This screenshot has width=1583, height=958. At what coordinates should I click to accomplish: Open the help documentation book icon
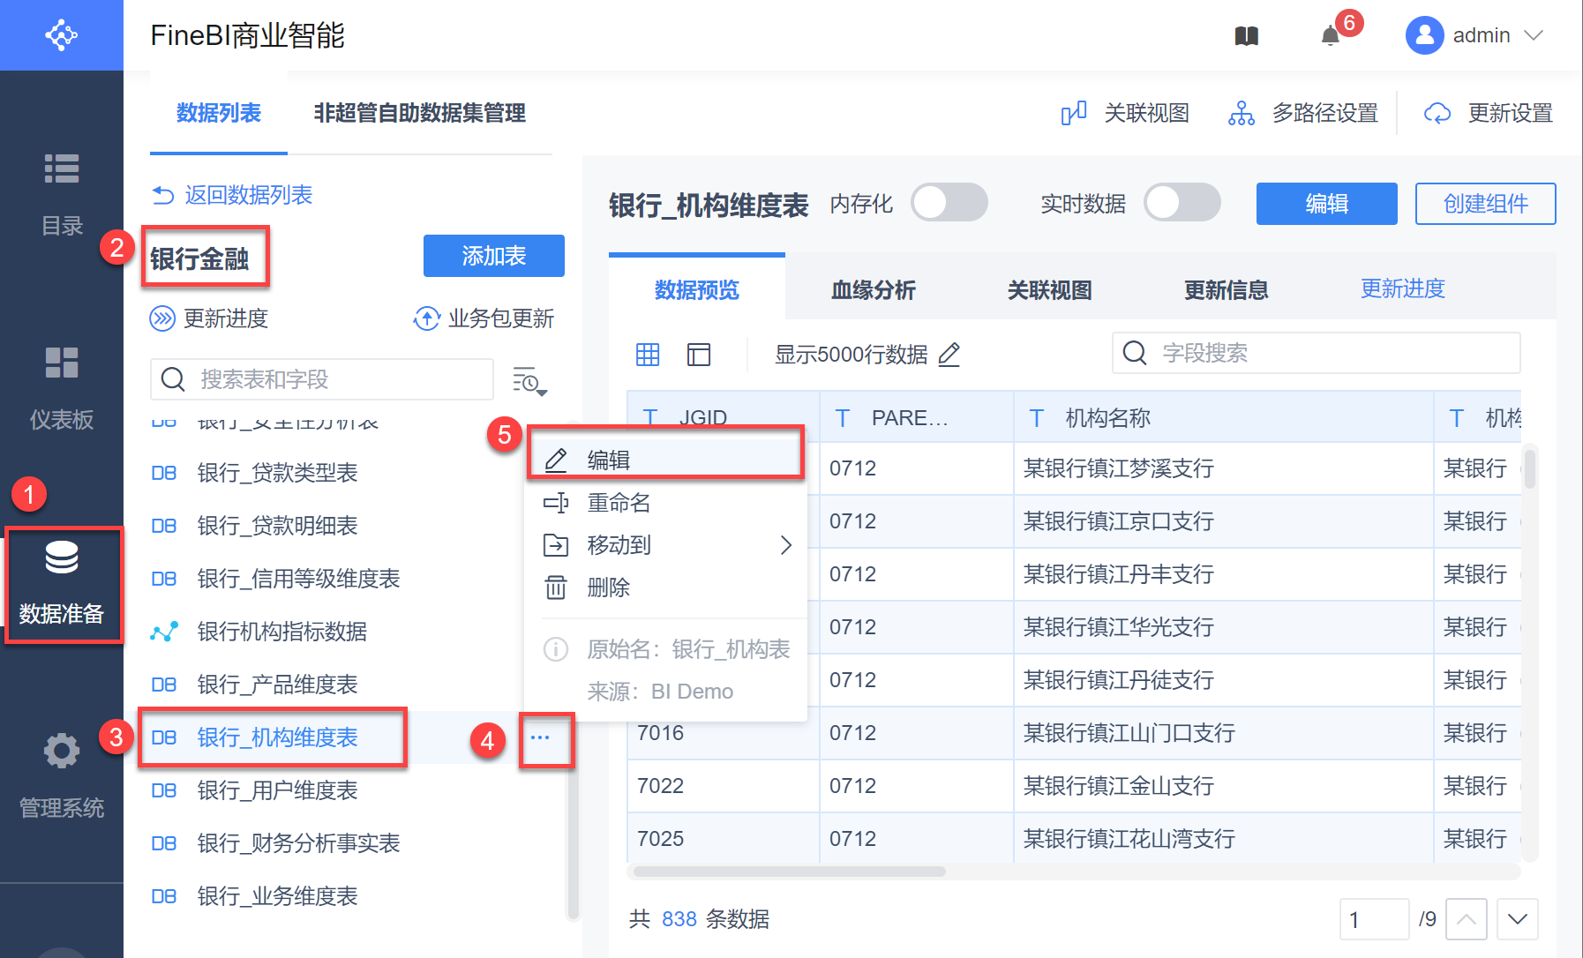pos(1246,36)
